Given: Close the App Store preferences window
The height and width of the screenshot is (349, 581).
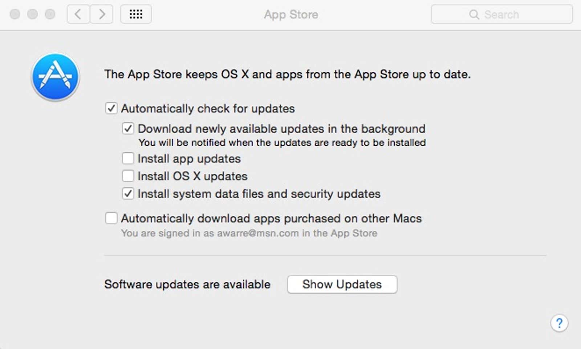Looking at the screenshot, I should [15, 14].
